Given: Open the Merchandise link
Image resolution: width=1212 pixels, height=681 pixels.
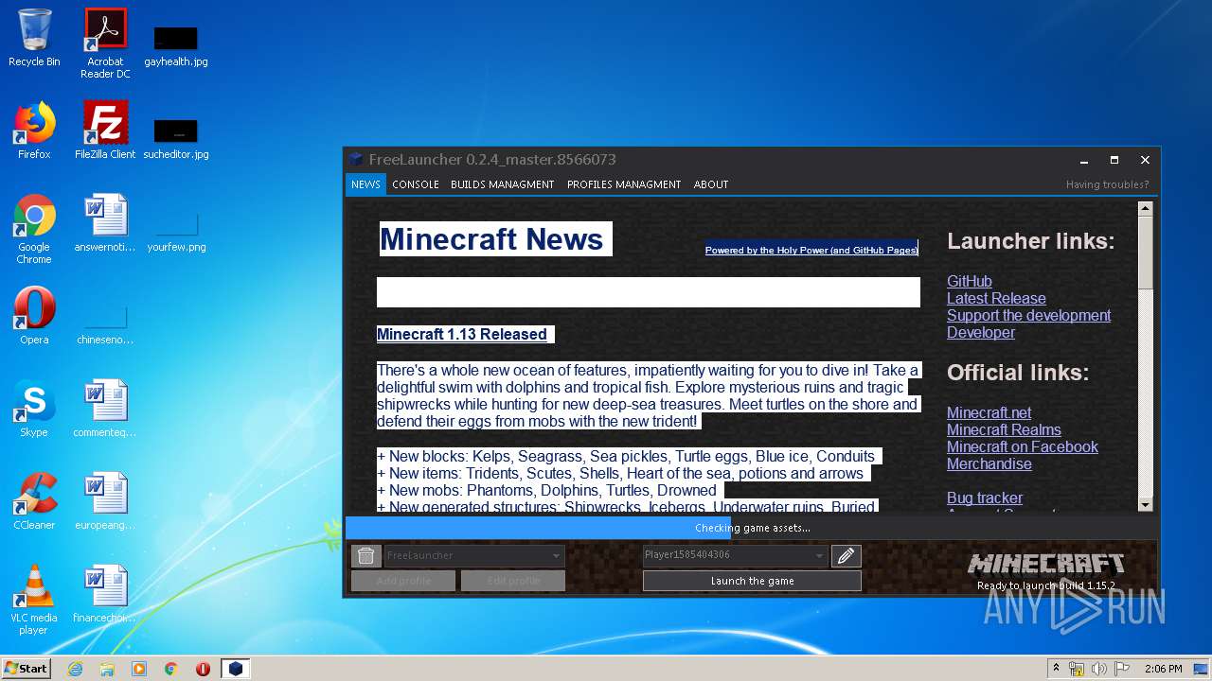Looking at the screenshot, I should pyautogui.click(x=989, y=463).
